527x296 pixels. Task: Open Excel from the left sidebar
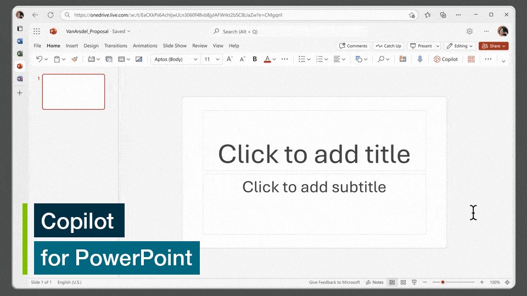[20, 54]
